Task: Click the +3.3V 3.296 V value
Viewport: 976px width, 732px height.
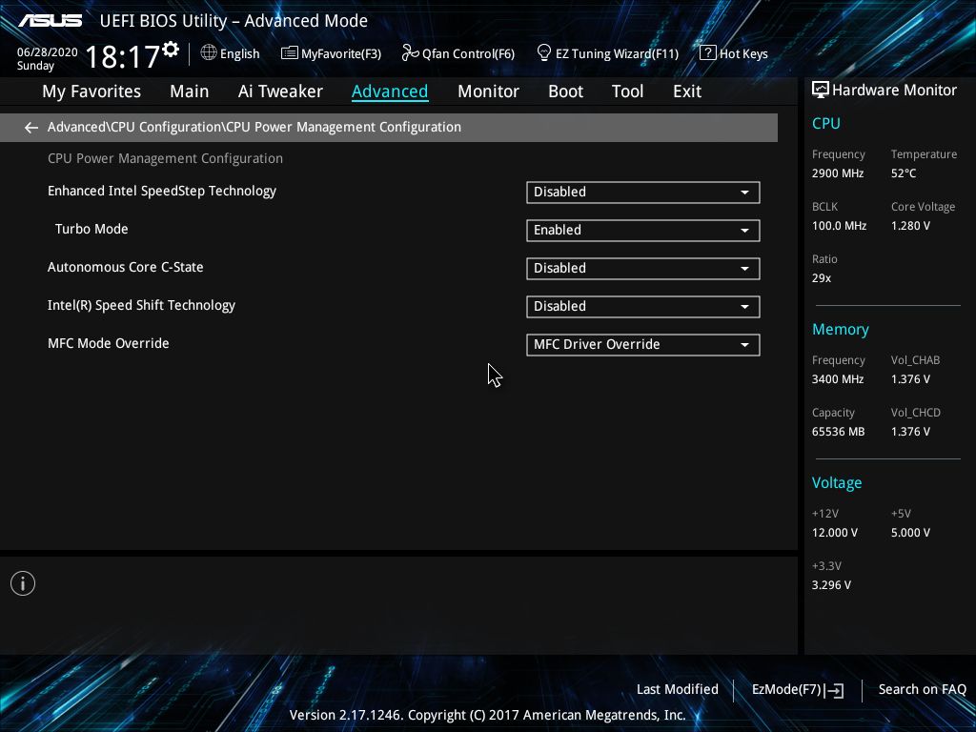Action: pos(831,585)
